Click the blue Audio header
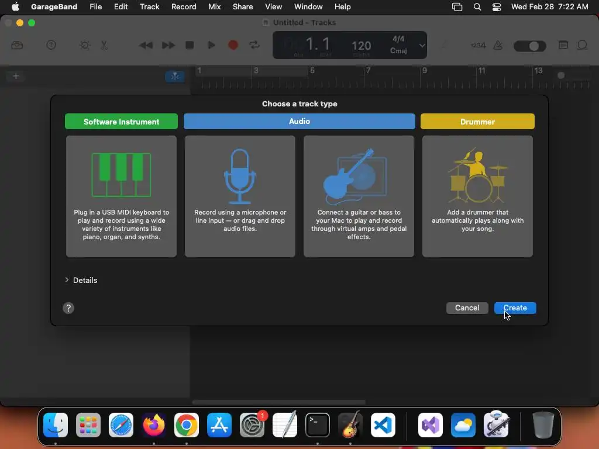 coord(299,121)
